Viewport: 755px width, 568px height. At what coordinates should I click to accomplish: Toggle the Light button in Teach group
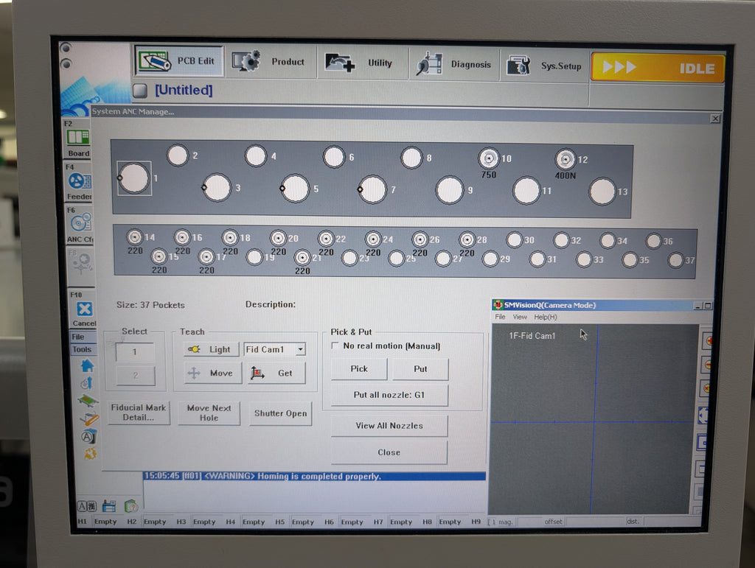212,349
